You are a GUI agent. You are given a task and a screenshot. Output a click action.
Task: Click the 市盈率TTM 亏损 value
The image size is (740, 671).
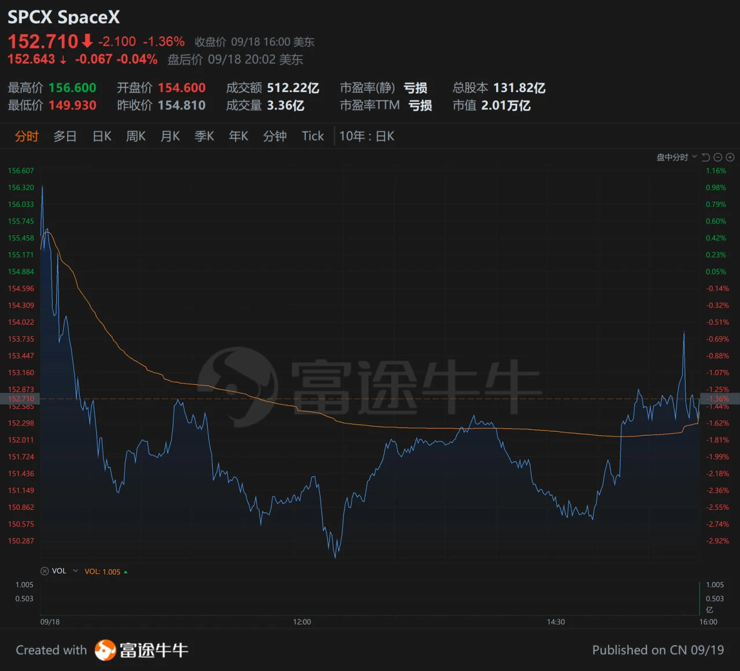[x=420, y=105]
